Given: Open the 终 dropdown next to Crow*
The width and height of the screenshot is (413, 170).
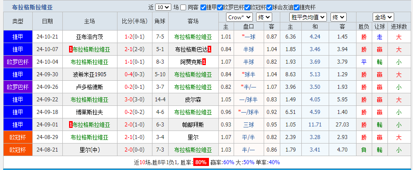Looking at the screenshot, I should click(x=264, y=17).
